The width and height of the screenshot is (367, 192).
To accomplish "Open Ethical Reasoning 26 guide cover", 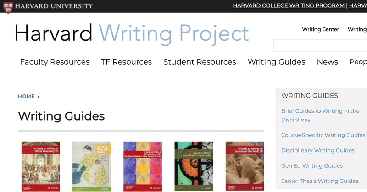I will (143, 166).
